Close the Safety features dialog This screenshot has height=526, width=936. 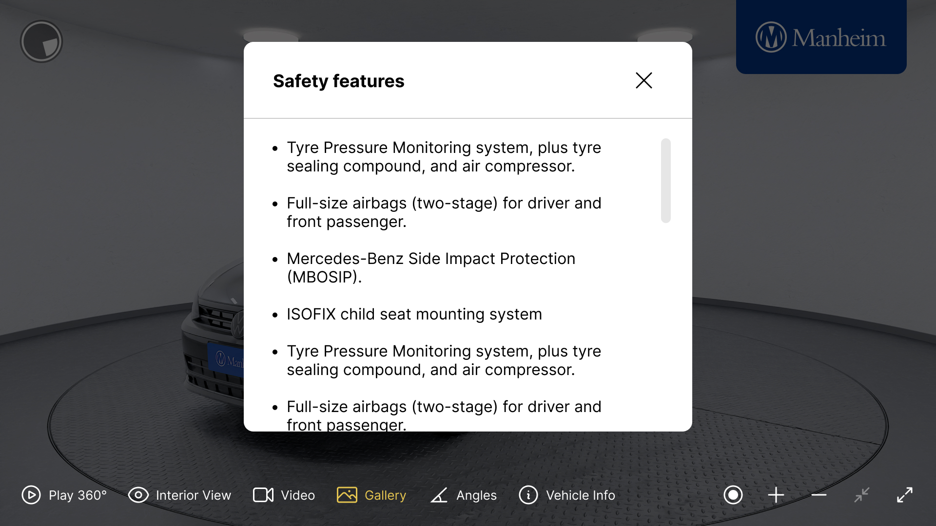(643, 80)
